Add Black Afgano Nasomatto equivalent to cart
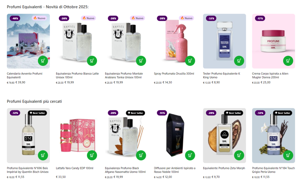Image resolution: width=303 pixels, height=188 pixels. (141, 155)
